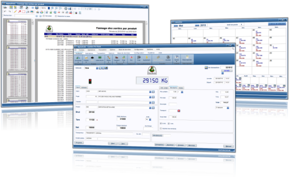Click the red traffic light indicator
The height and width of the screenshot is (178, 289).
coord(90,81)
